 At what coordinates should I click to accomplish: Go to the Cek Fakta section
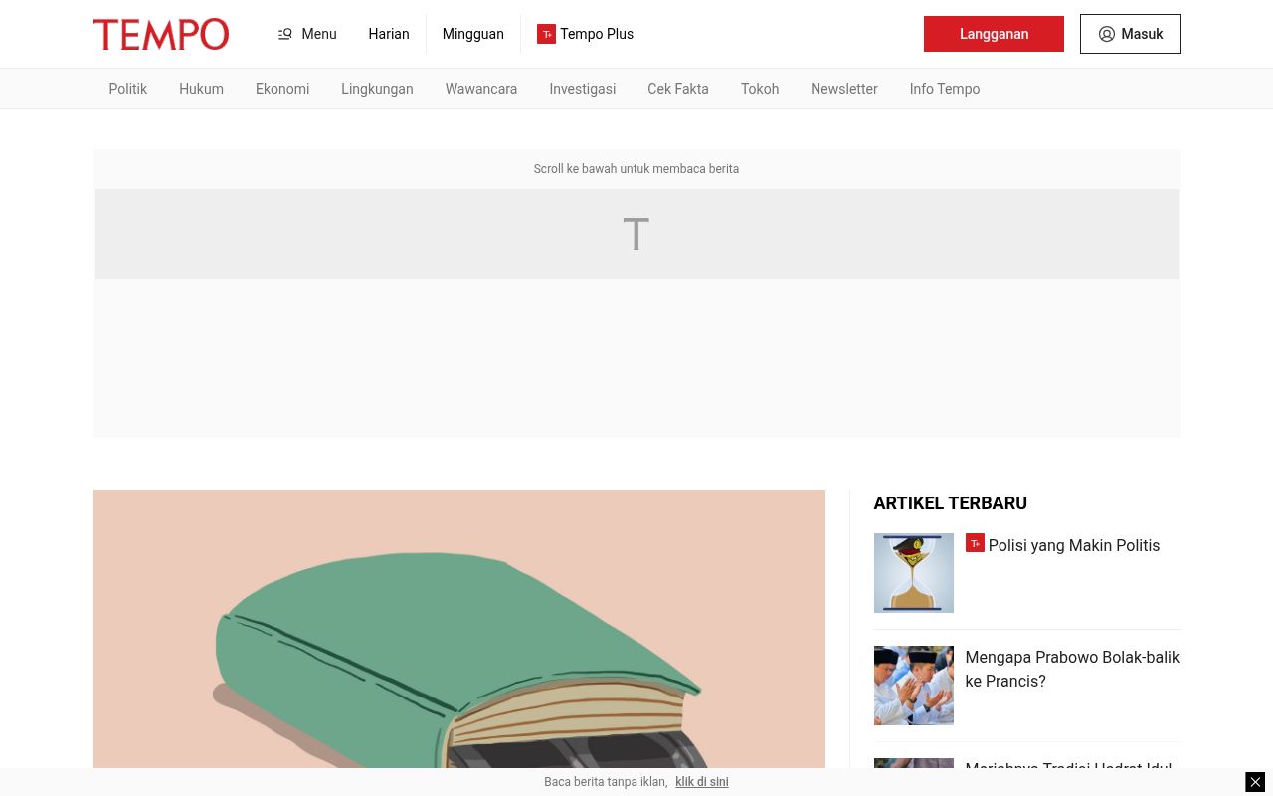pos(678,89)
